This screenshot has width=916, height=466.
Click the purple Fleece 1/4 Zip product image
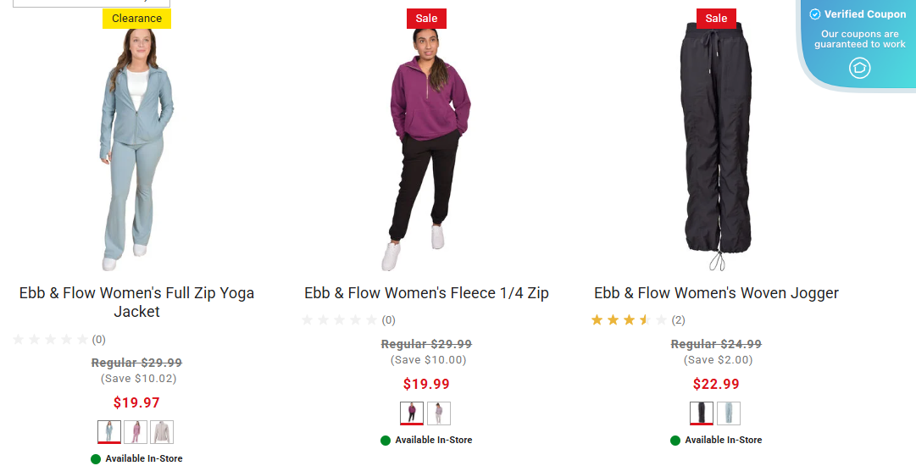coord(428,149)
